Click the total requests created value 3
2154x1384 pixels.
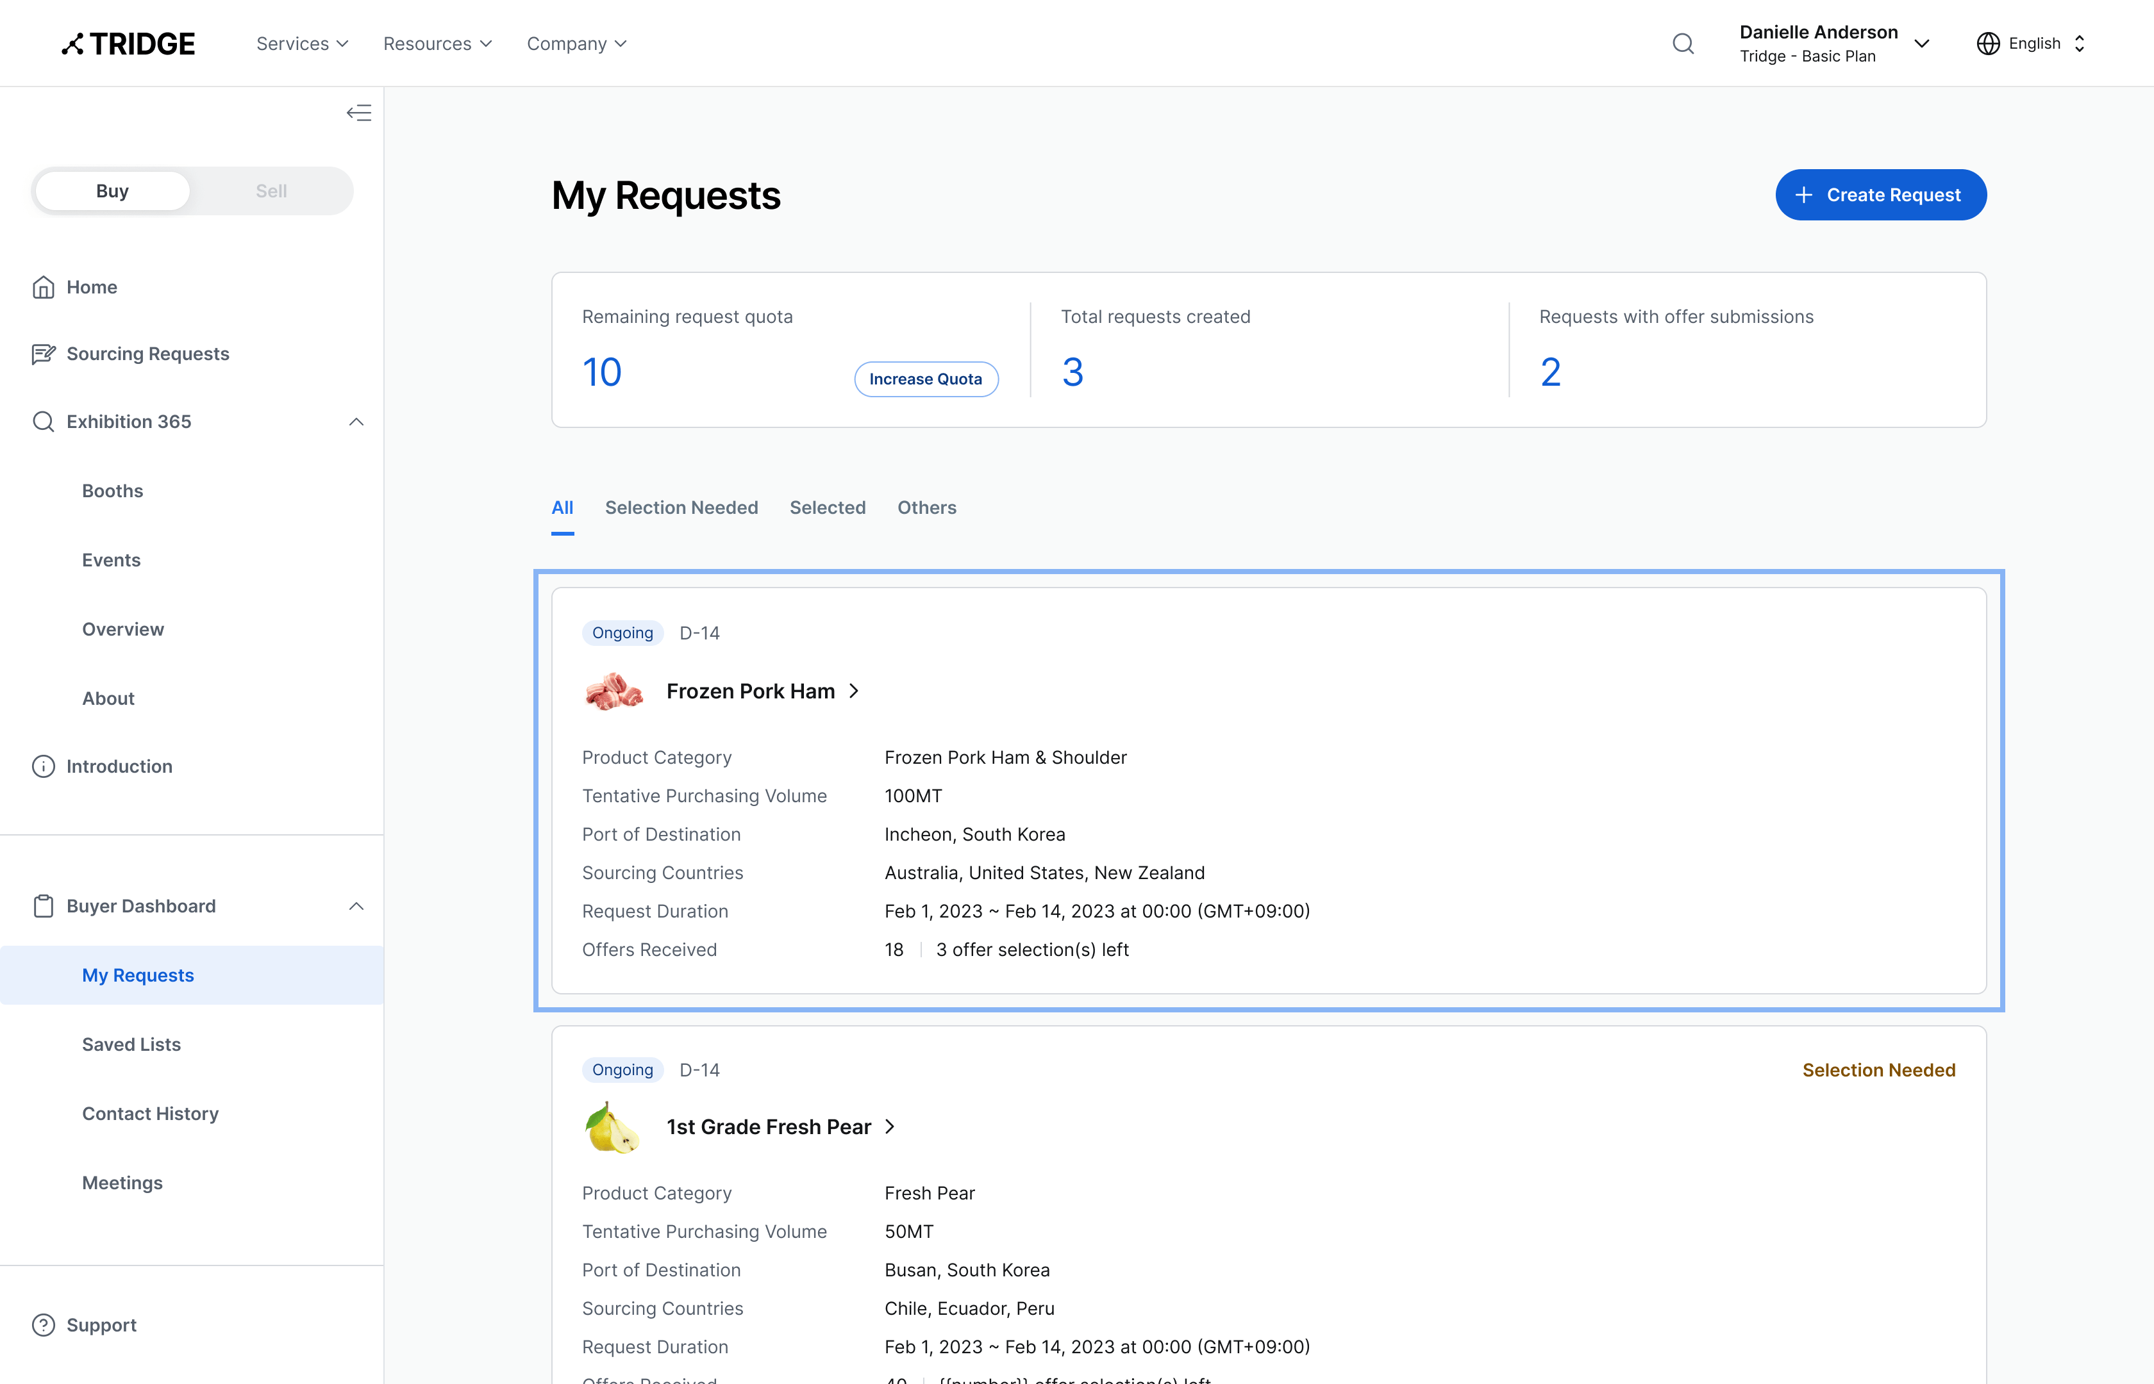click(x=1073, y=373)
